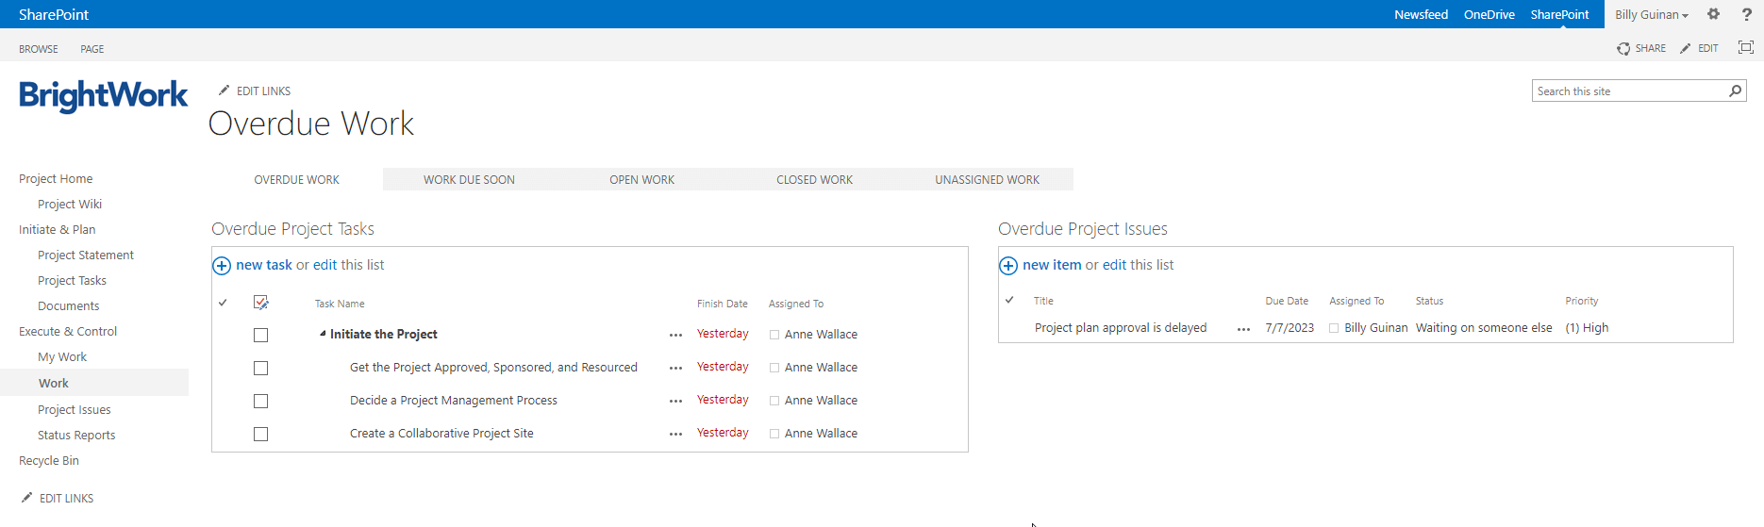
Task: Click the search magnifier icon
Action: coord(1735,91)
